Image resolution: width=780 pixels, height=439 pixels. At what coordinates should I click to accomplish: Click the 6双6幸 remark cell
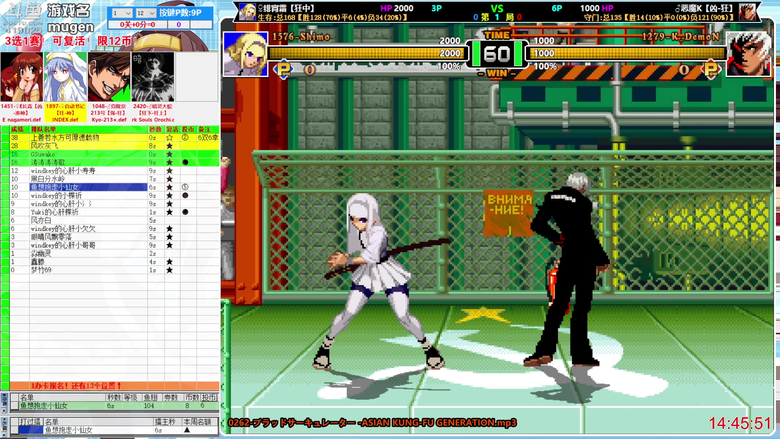pos(208,137)
